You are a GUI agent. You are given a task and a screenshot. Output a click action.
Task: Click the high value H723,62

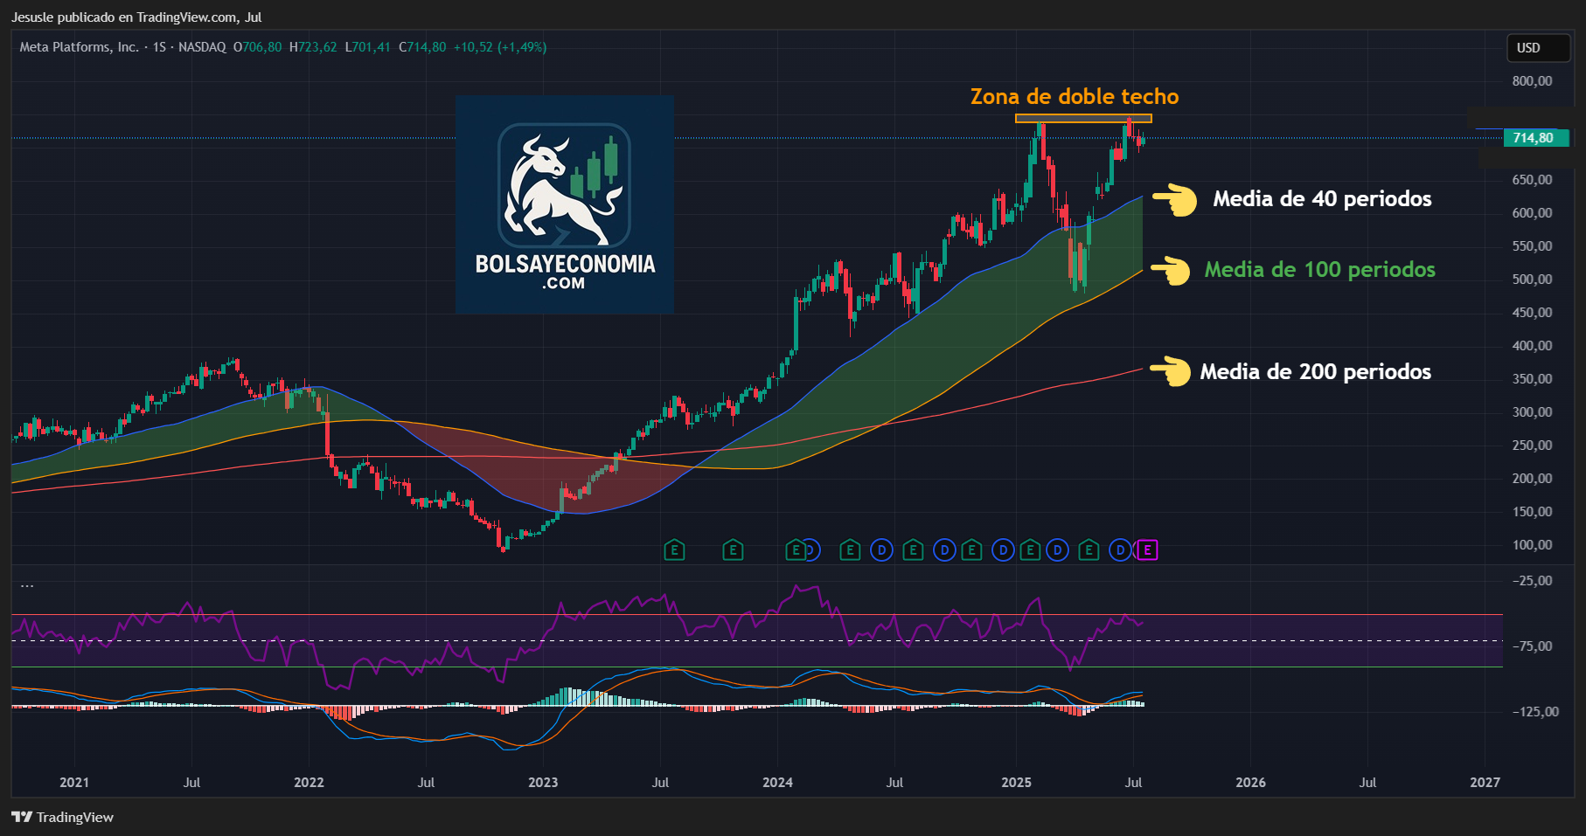pos(313,47)
